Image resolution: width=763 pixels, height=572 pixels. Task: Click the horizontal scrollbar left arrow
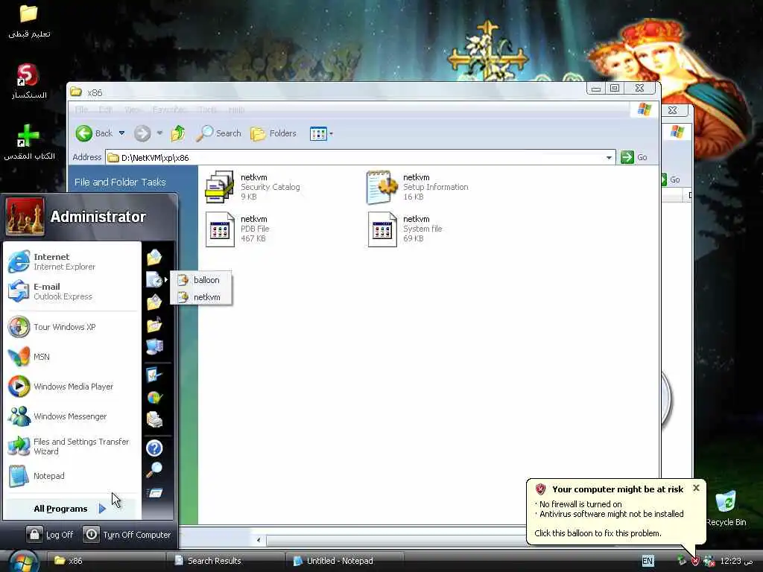pos(259,540)
